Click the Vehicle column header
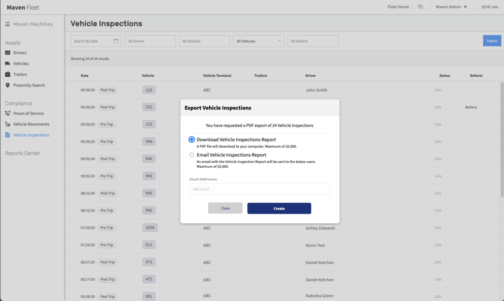This screenshot has width=504, height=301. pyautogui.click(x=148, y=75)
